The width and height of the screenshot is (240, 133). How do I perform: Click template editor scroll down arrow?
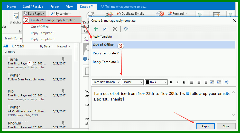pyautogui.click(x=233, y=115)
